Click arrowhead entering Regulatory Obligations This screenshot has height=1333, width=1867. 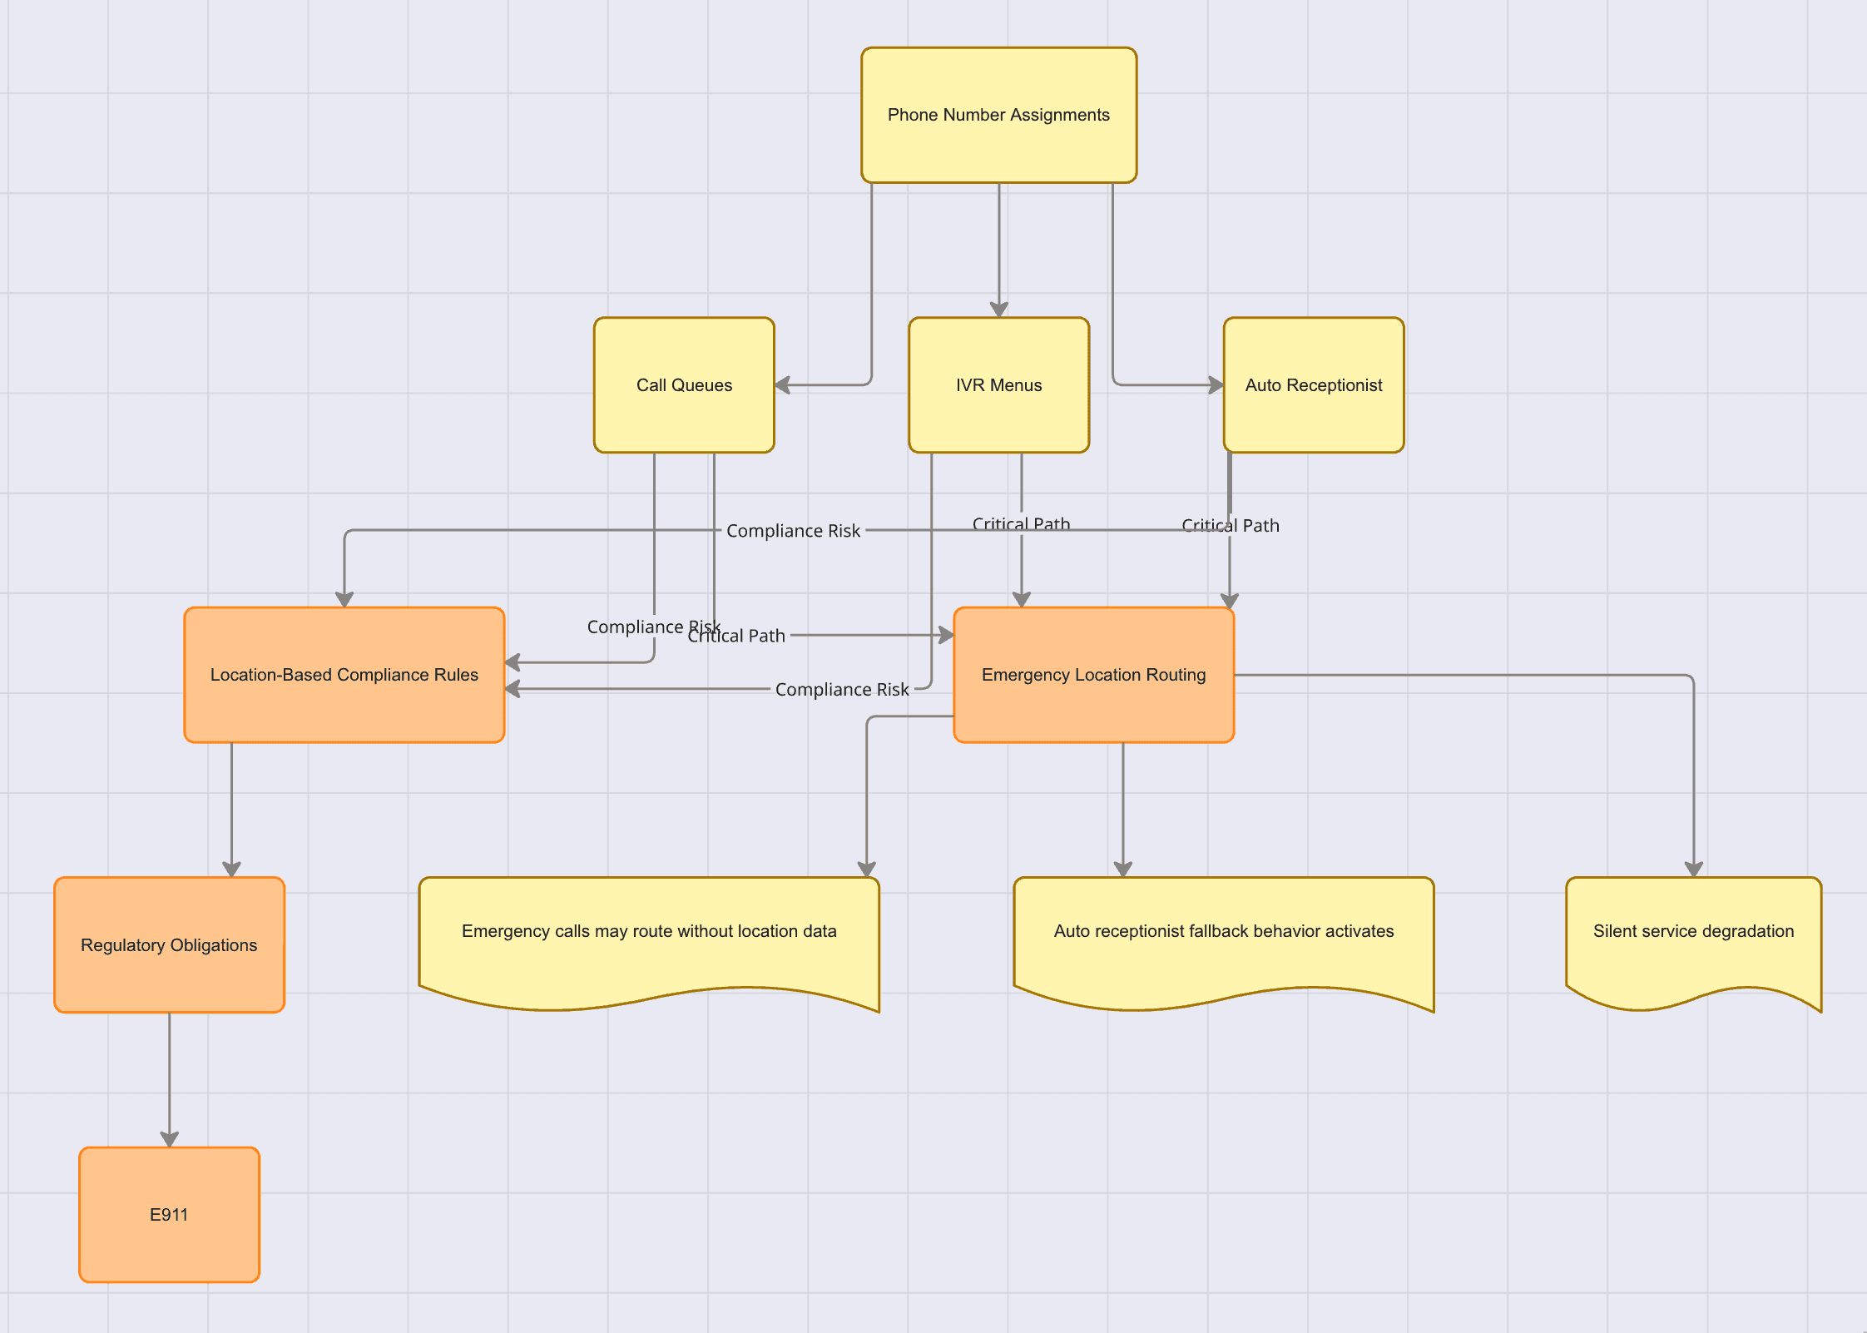[x=231, y=870]
